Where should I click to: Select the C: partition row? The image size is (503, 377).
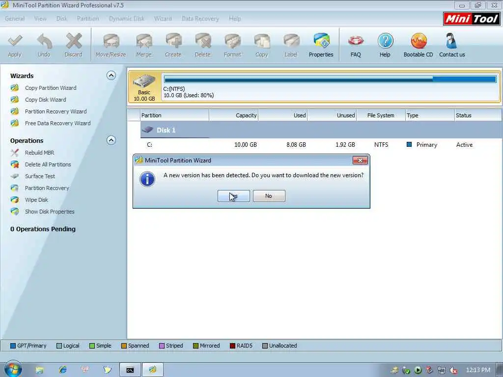click(x=321, y=145)
